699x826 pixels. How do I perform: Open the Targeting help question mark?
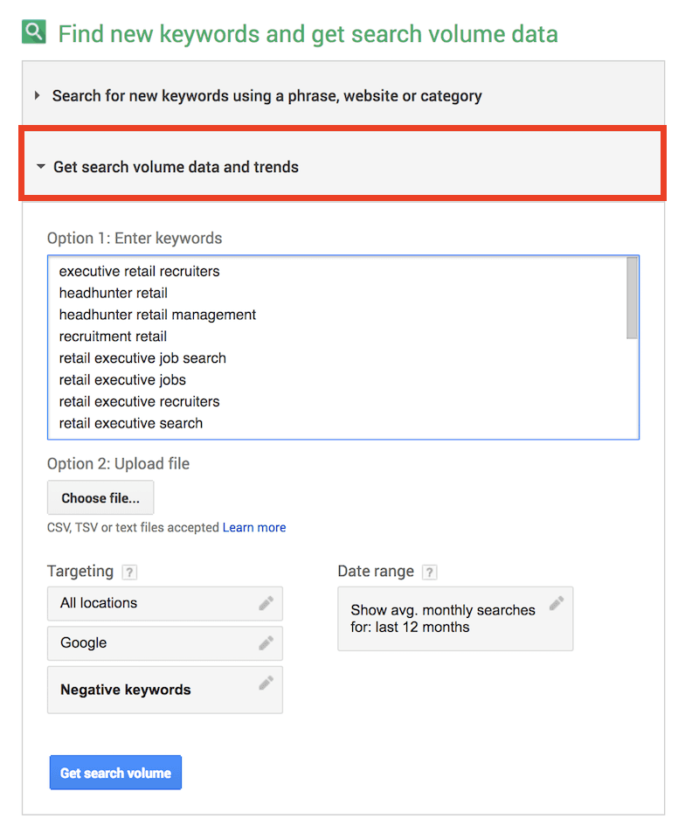tap(129, 573)
